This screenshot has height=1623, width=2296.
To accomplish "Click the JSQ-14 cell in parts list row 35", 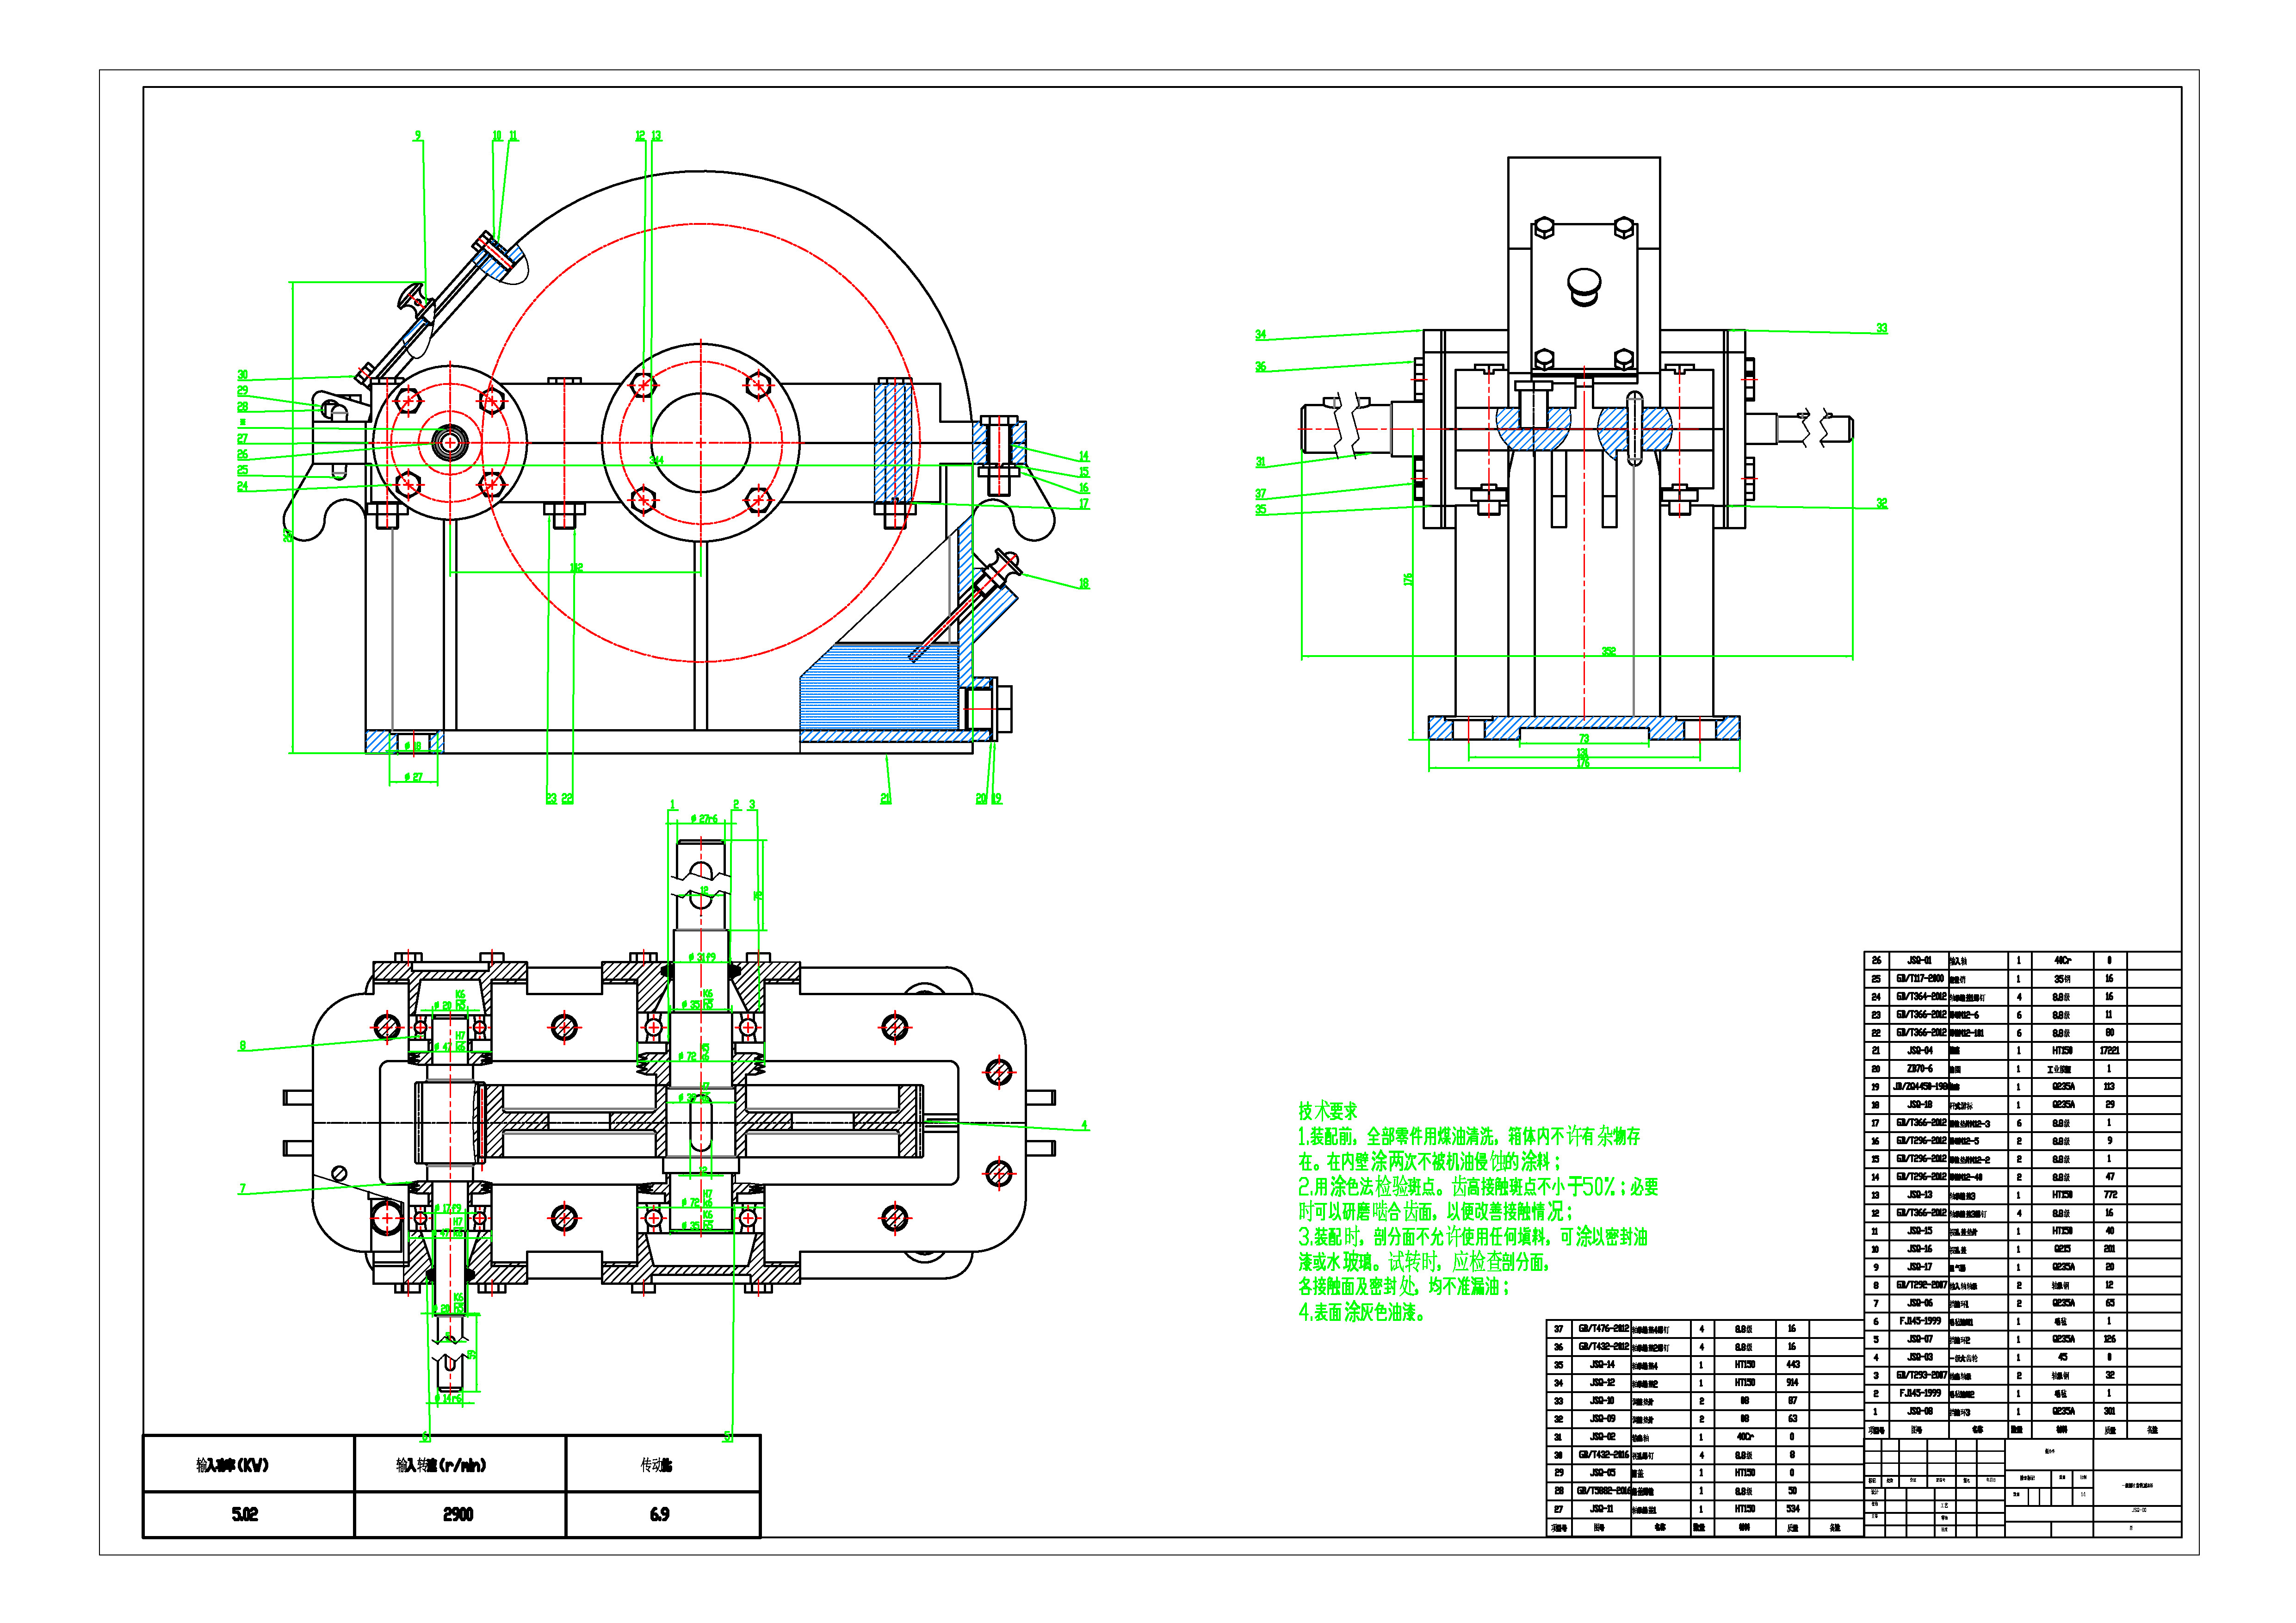I will 1603,1365.
